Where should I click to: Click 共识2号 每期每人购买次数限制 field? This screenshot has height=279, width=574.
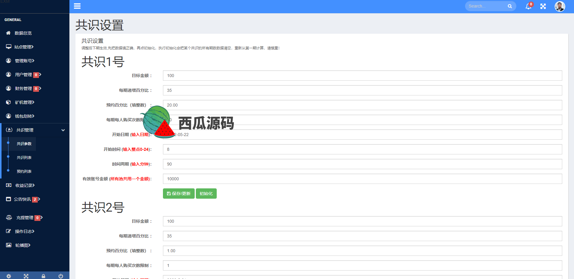(x=362, y=265)
